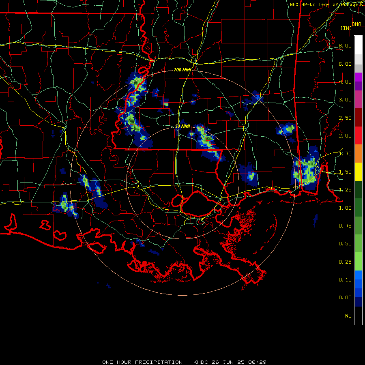Click the '0.25' scale label

click(345, 262)
